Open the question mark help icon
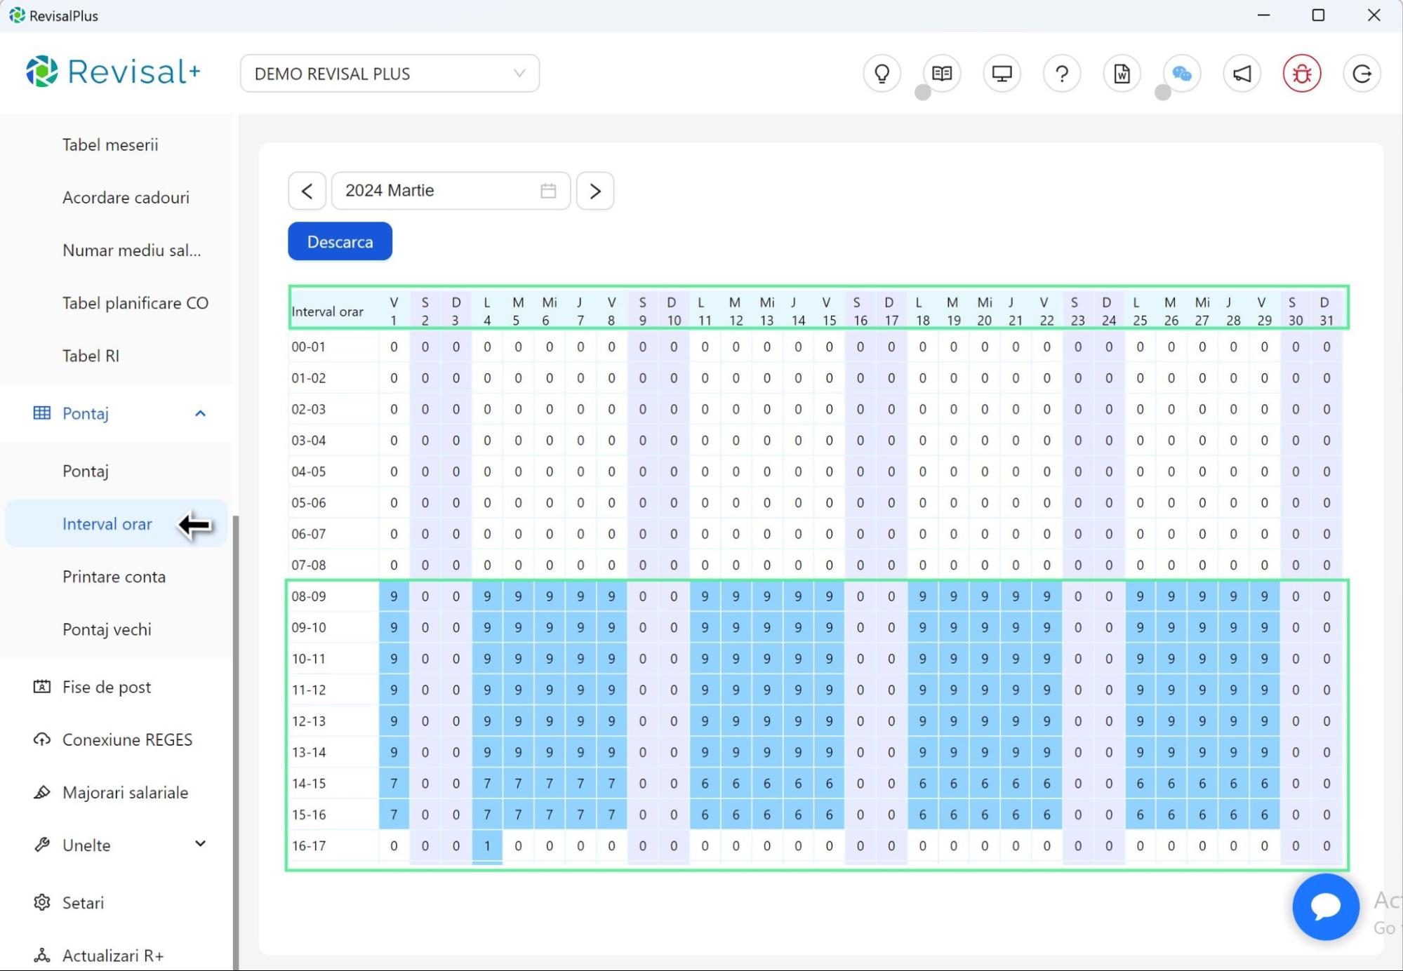Image resolution: width=1403 pixels, height=971 pixels. click(x=1062, y=74)
